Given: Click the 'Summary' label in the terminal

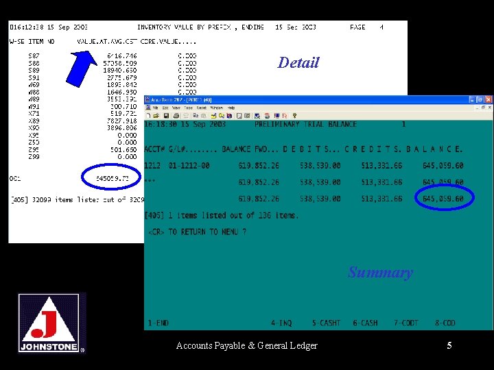Looking at the screenshot, I should tap(380, 272).
